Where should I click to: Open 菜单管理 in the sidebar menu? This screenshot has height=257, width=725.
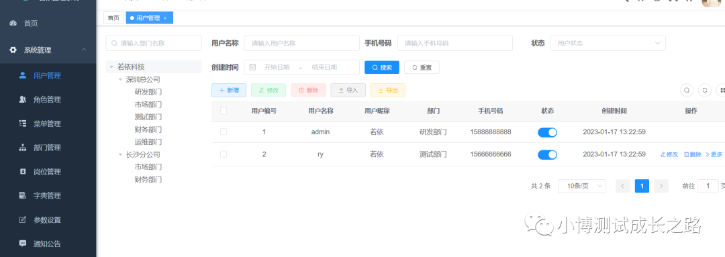(47, 123)
